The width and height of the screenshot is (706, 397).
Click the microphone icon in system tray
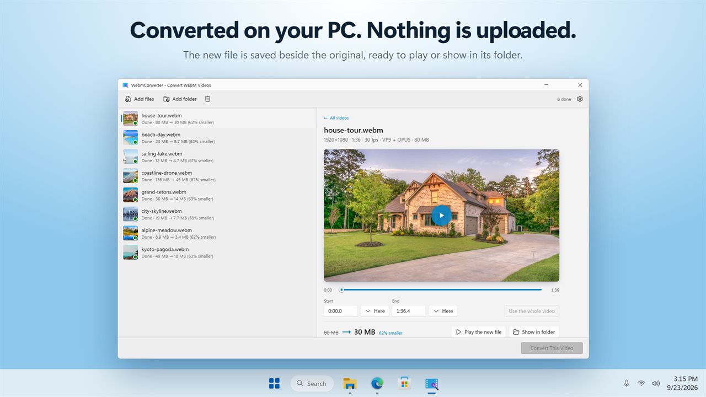[627, 383]
